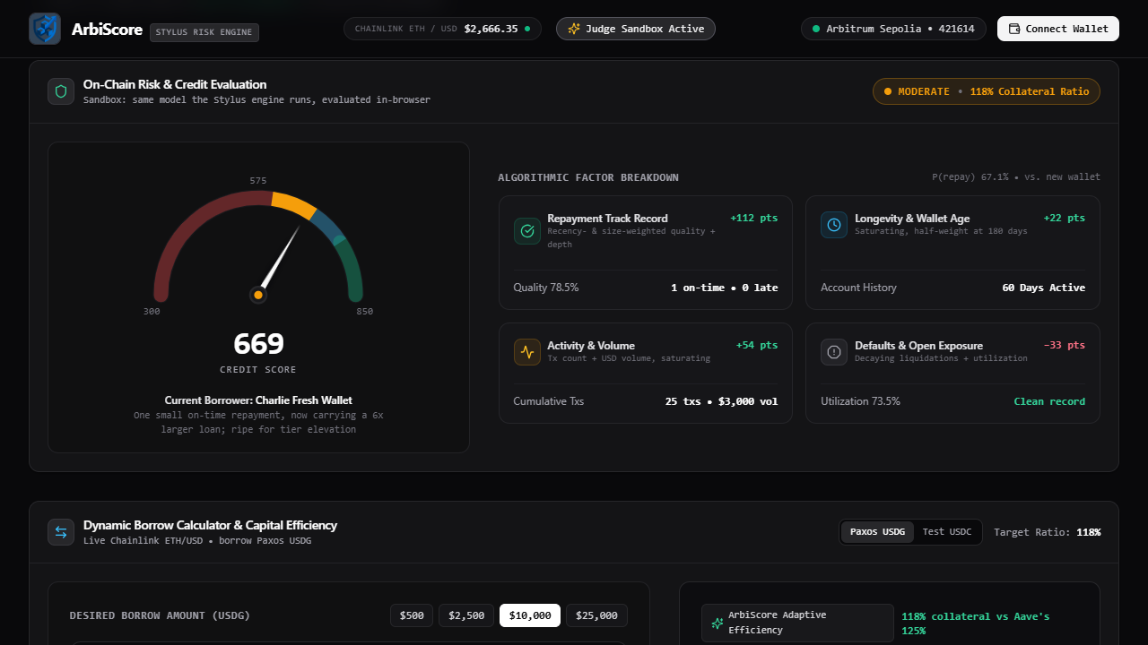Click the ArbiScore shield logo icon

45,29
